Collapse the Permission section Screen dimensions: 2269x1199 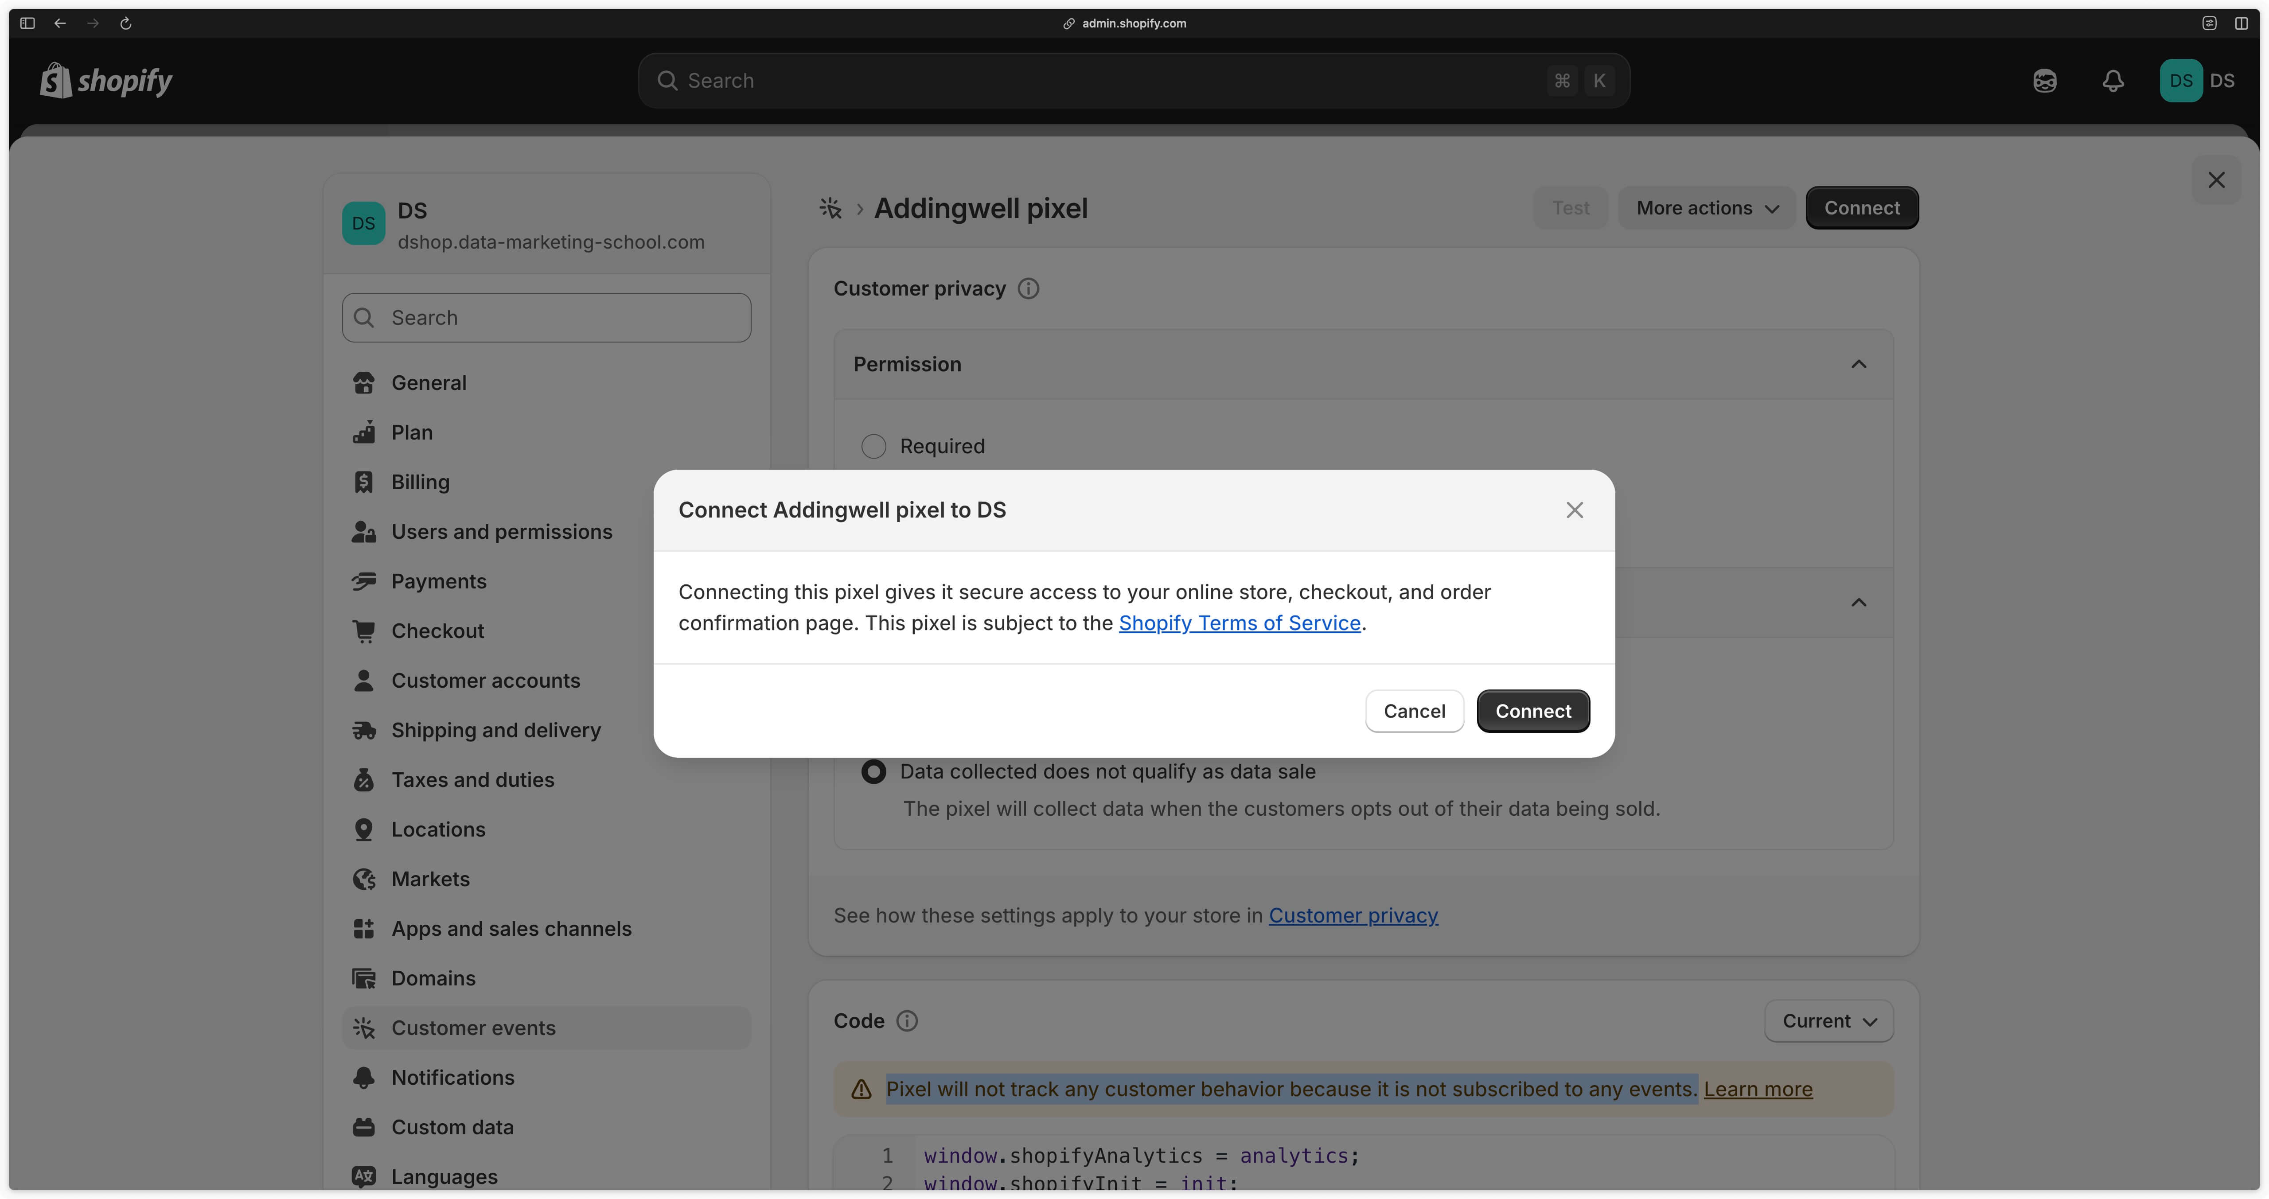click(x=1859, y=365)
